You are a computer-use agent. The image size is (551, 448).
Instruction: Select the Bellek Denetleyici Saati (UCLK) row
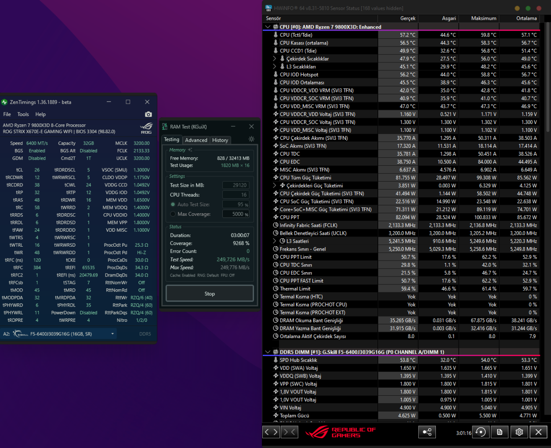401,233
